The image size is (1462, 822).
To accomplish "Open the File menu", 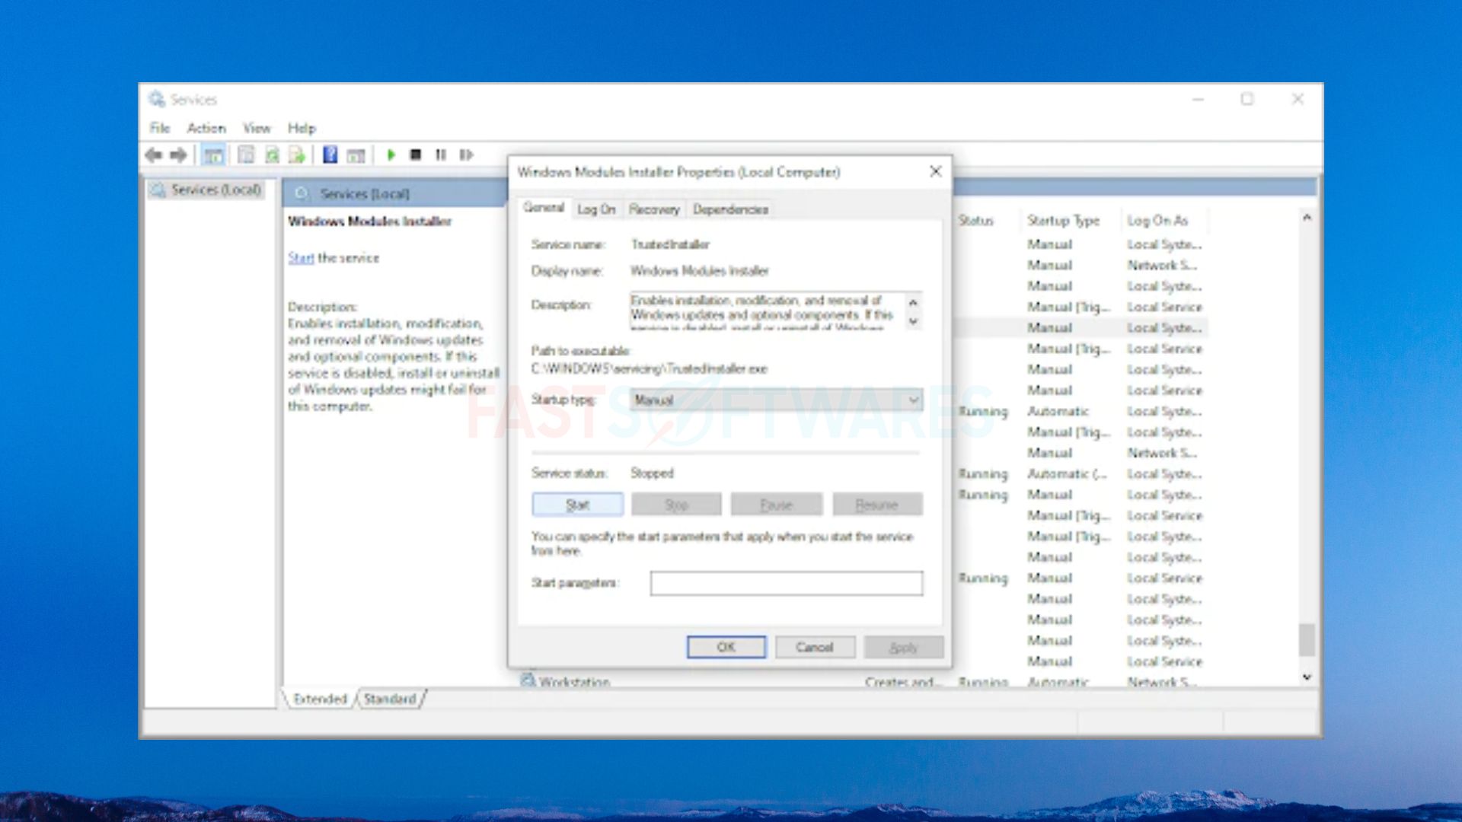I will [x=160, y=128].
